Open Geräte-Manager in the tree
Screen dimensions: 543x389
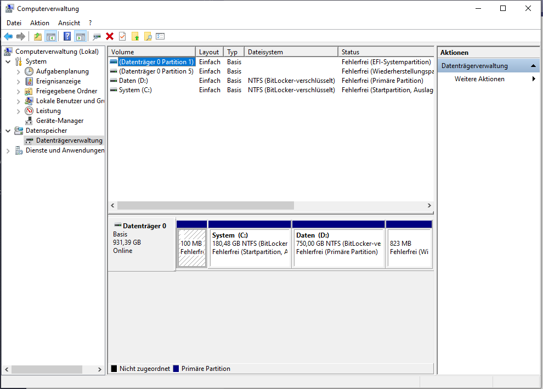pyautogui.click(x=60, y=121)
